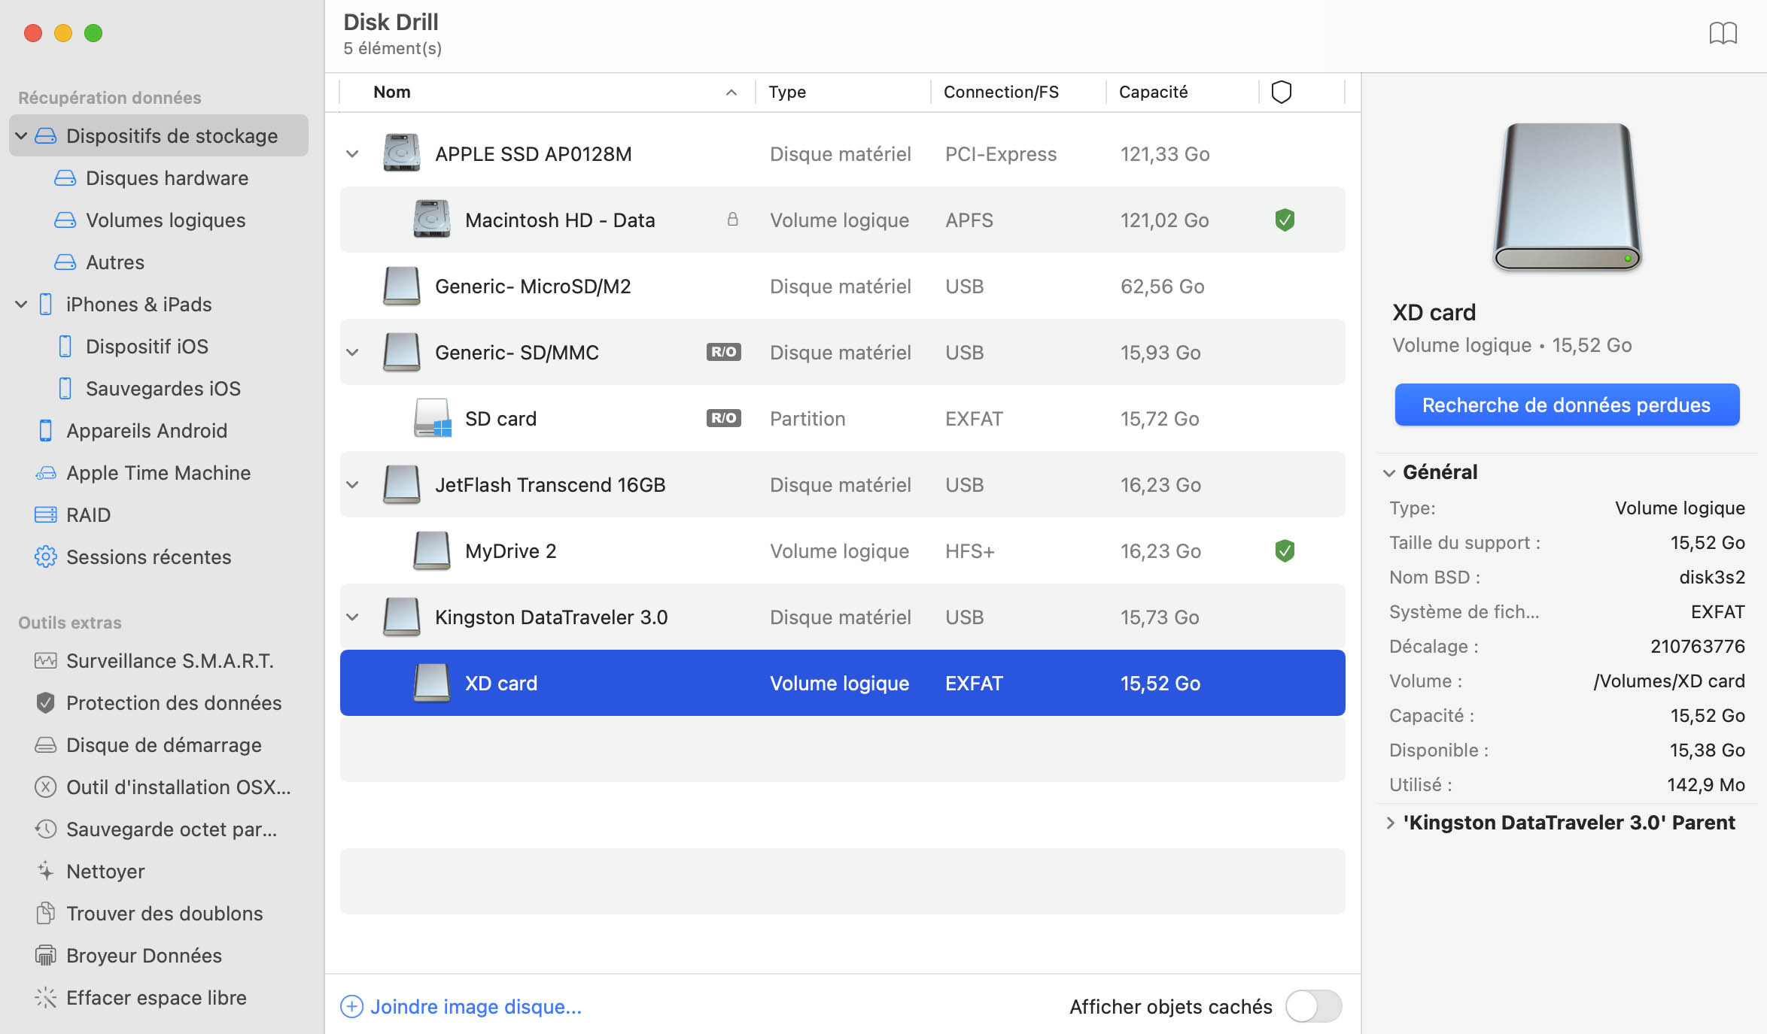
Task: Collapse Dispositifs de stockage sidebar group
Action: click(x=21, y=136)
